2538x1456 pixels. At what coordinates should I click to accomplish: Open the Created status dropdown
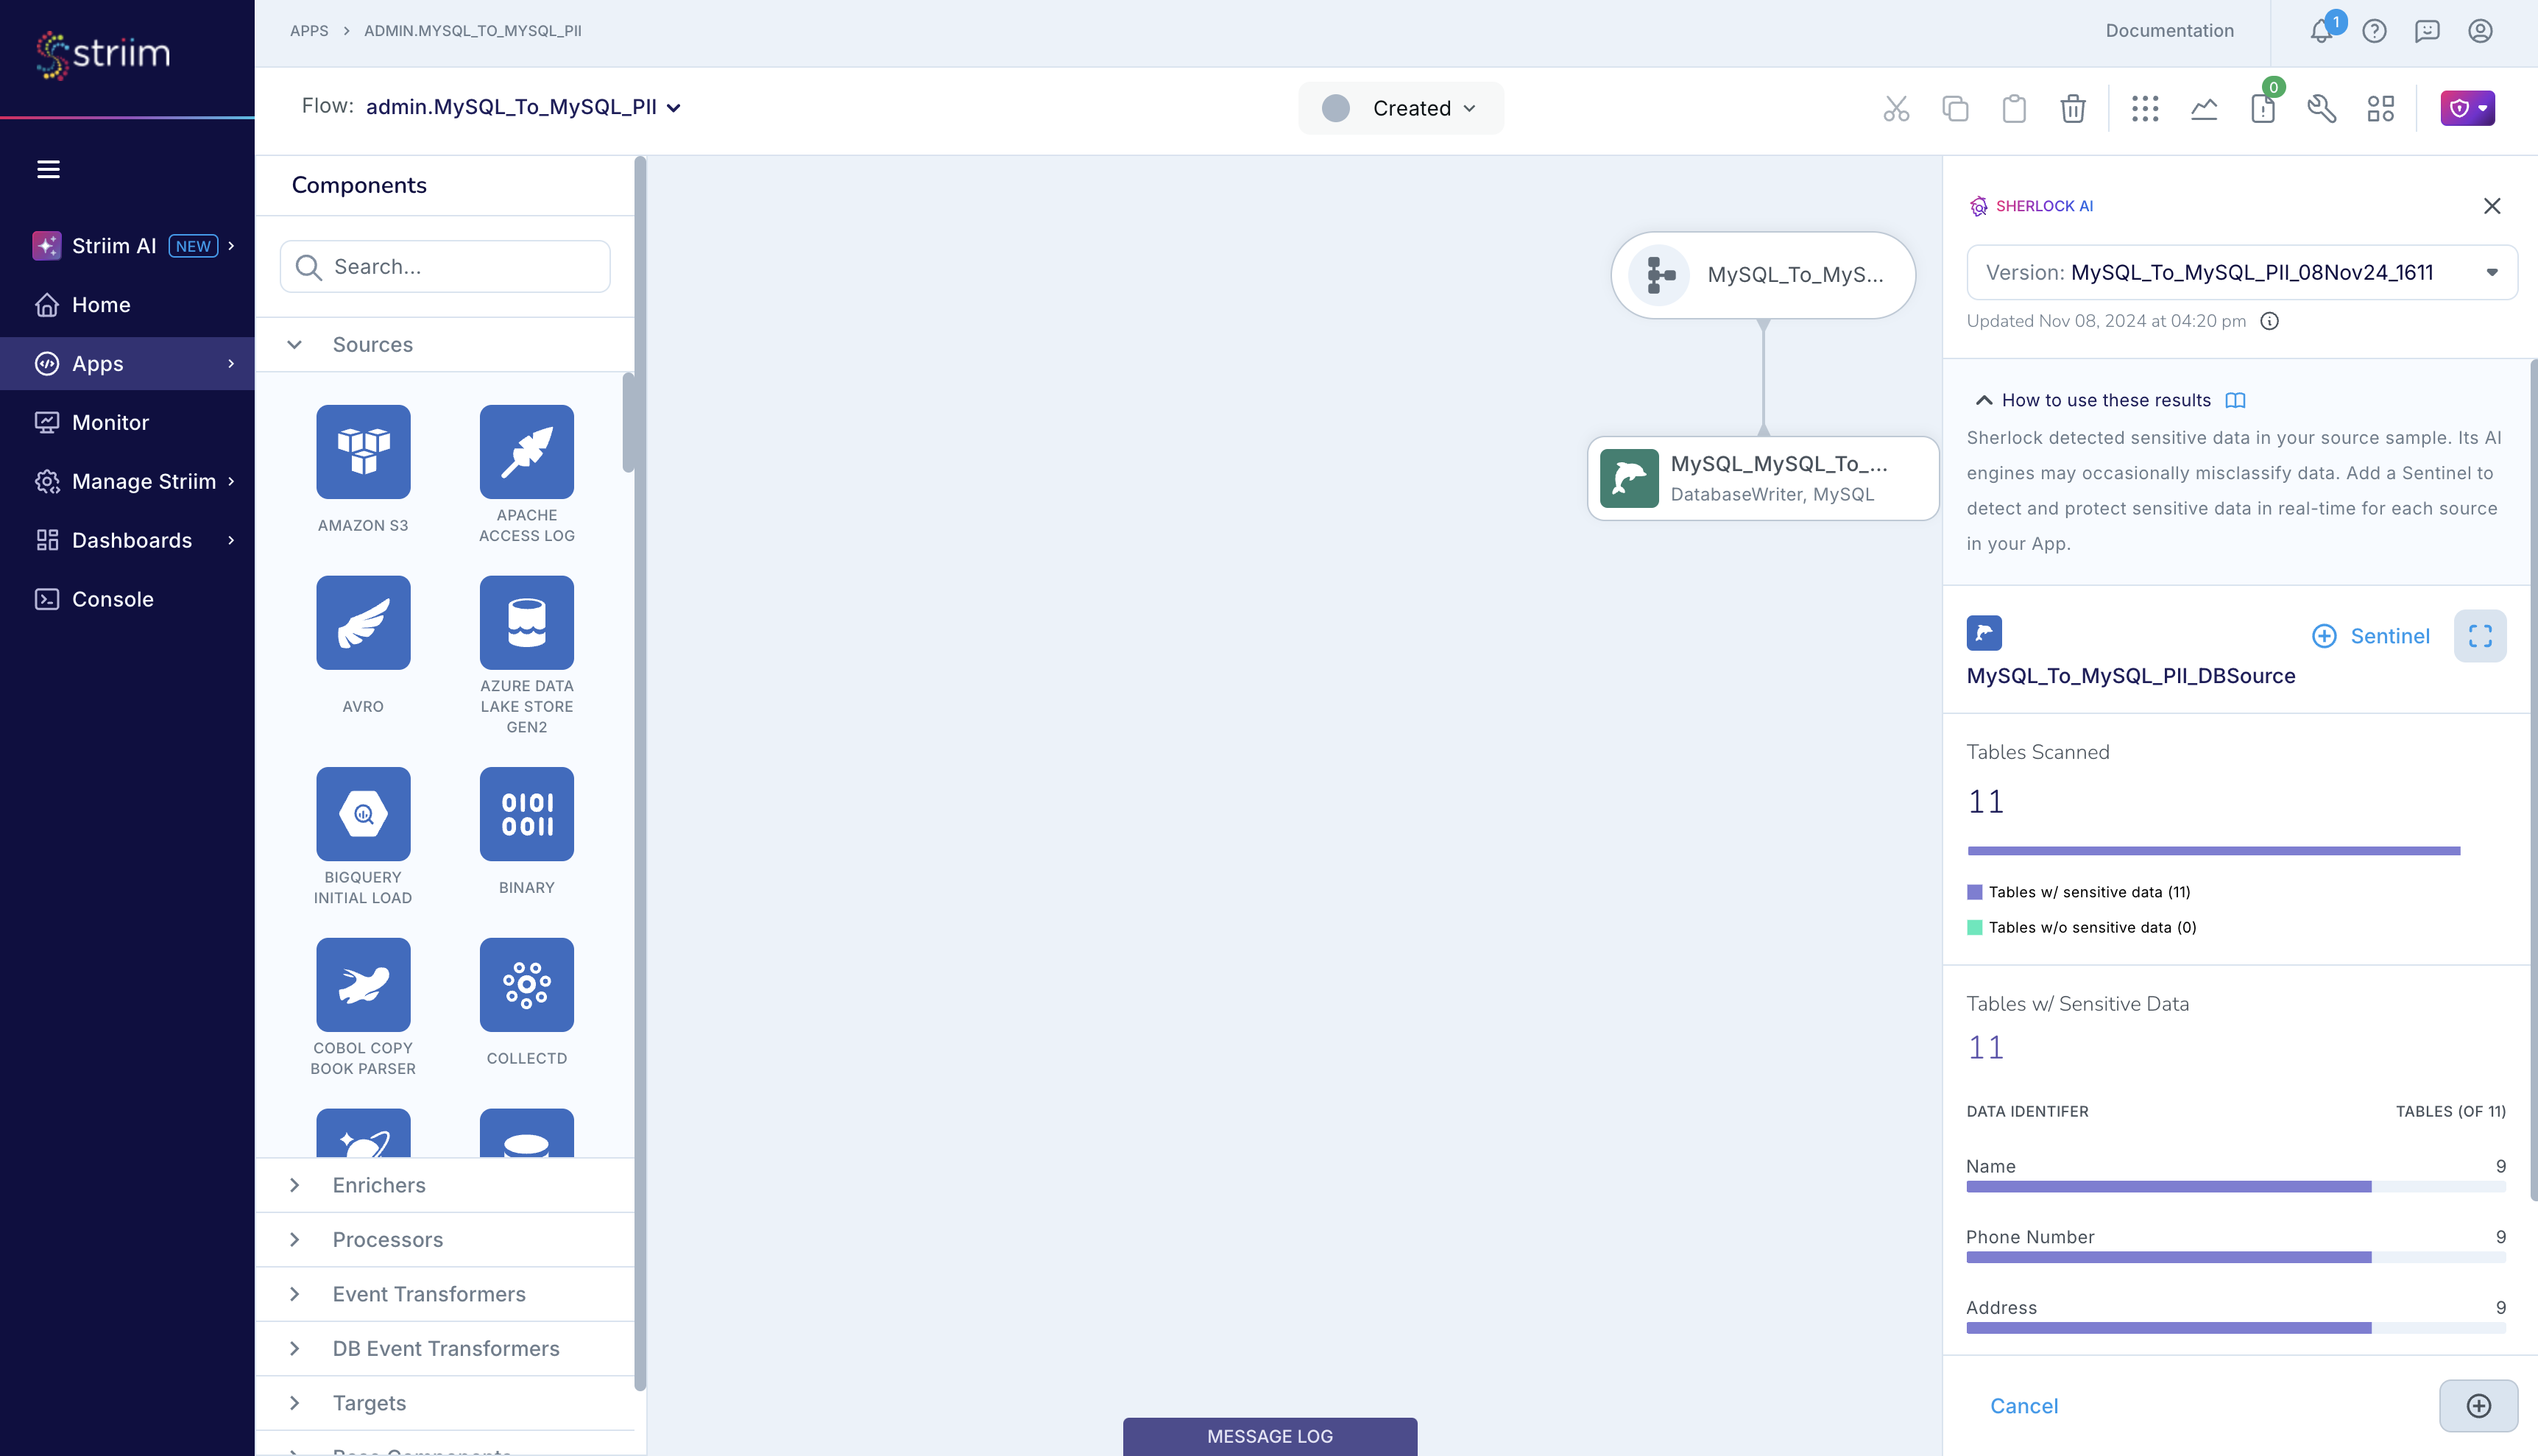(1400, 108)
